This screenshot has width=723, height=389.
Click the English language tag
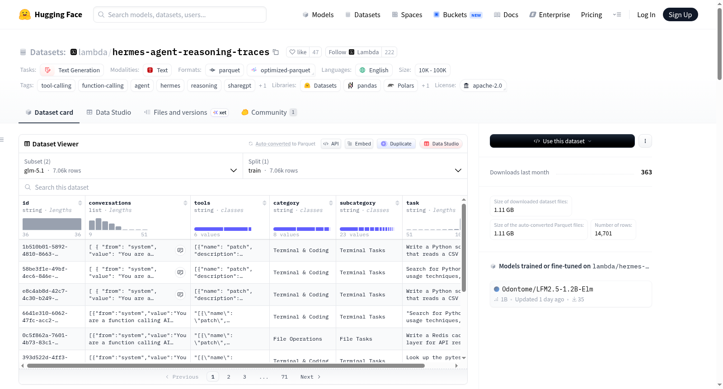(x=374, y=70)
